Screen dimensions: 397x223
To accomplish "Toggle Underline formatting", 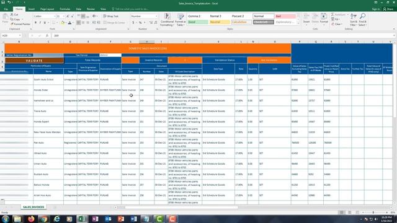I will [45, 23].
